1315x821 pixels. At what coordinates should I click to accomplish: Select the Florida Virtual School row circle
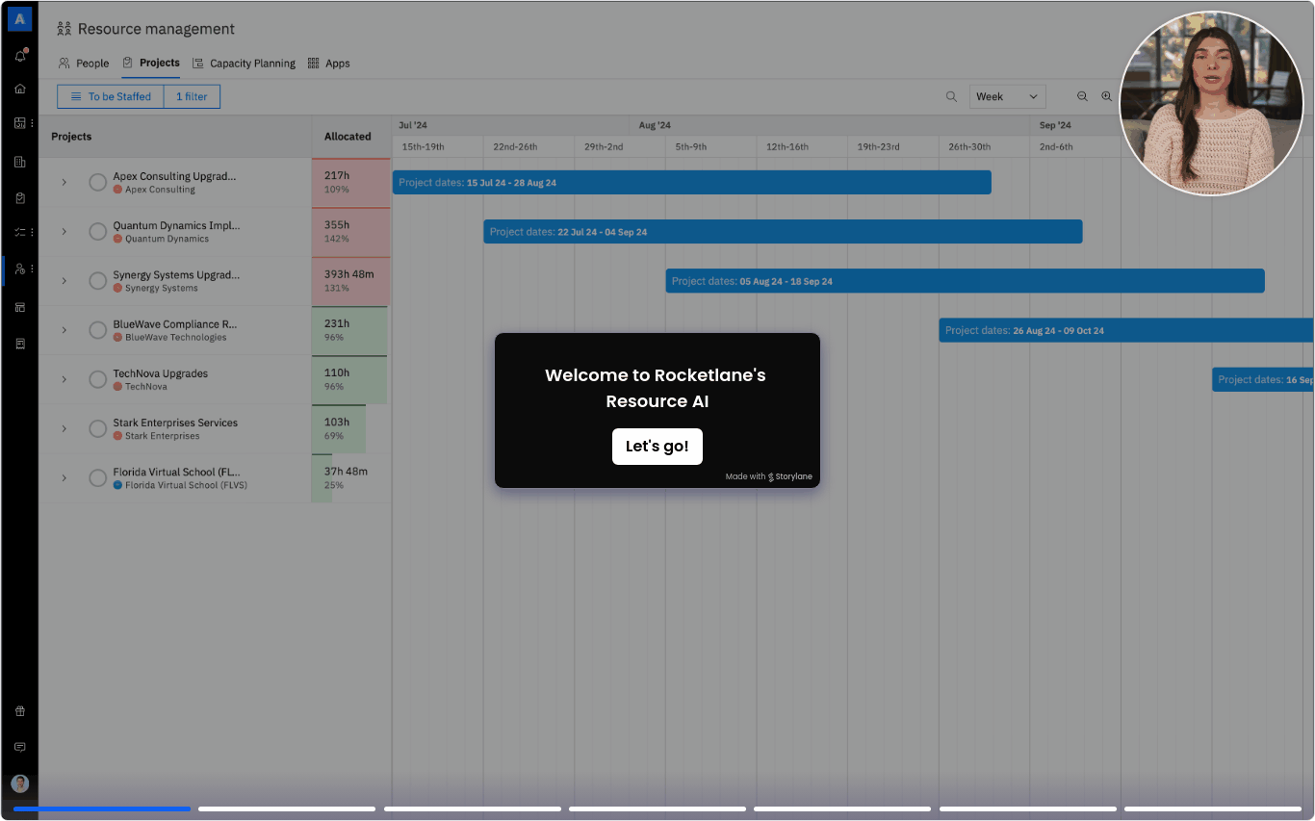[x=97, y=477]
